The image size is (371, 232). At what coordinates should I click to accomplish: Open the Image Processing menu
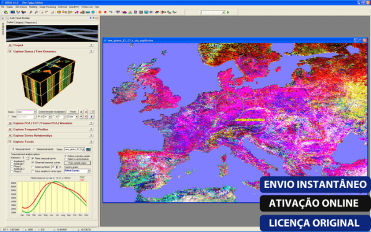click(48, 7)
